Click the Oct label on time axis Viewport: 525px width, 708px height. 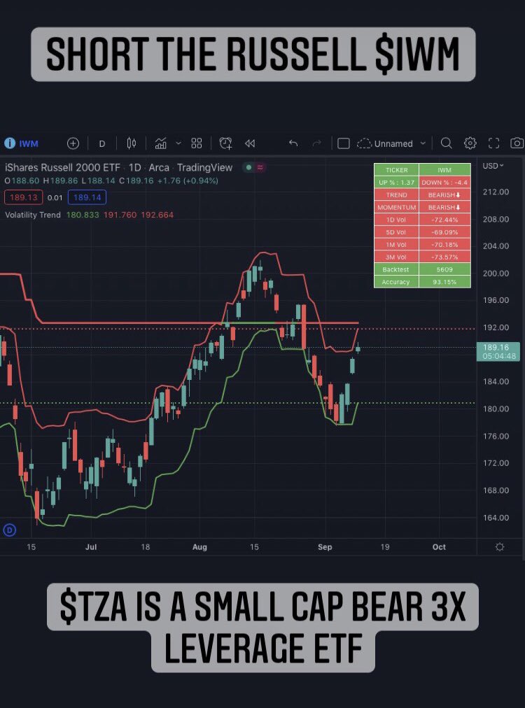click(439, 547)
